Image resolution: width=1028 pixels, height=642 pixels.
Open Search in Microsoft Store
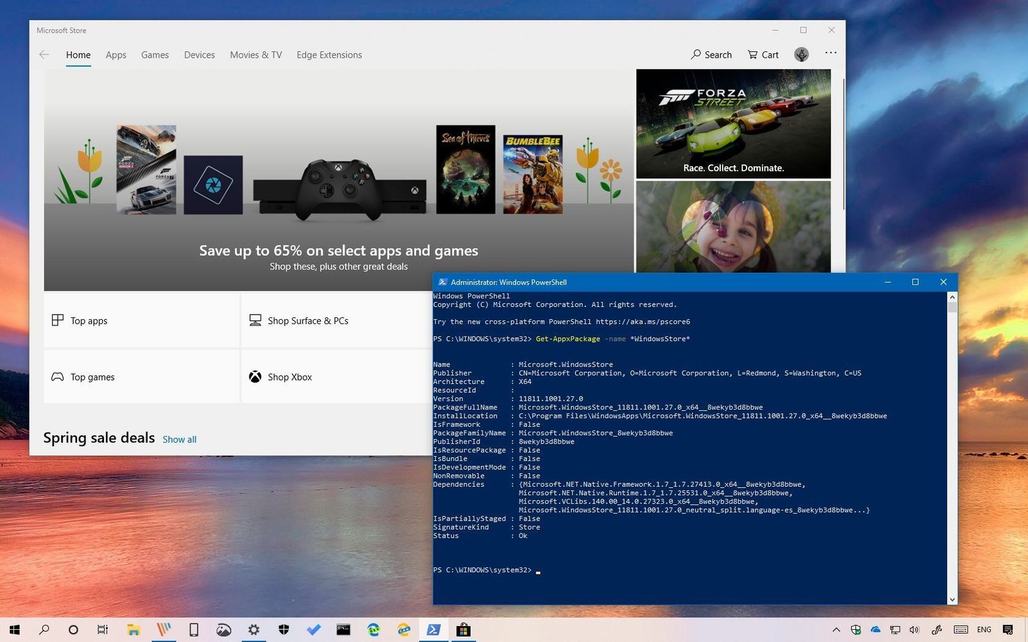click(x=711, y=55)
